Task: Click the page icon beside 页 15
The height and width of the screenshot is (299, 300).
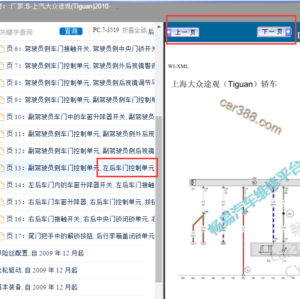Action: (1, 202)
